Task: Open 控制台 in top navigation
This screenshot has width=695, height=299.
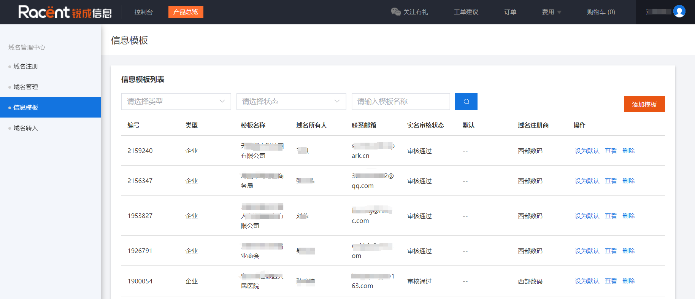Action: [144, 12]
